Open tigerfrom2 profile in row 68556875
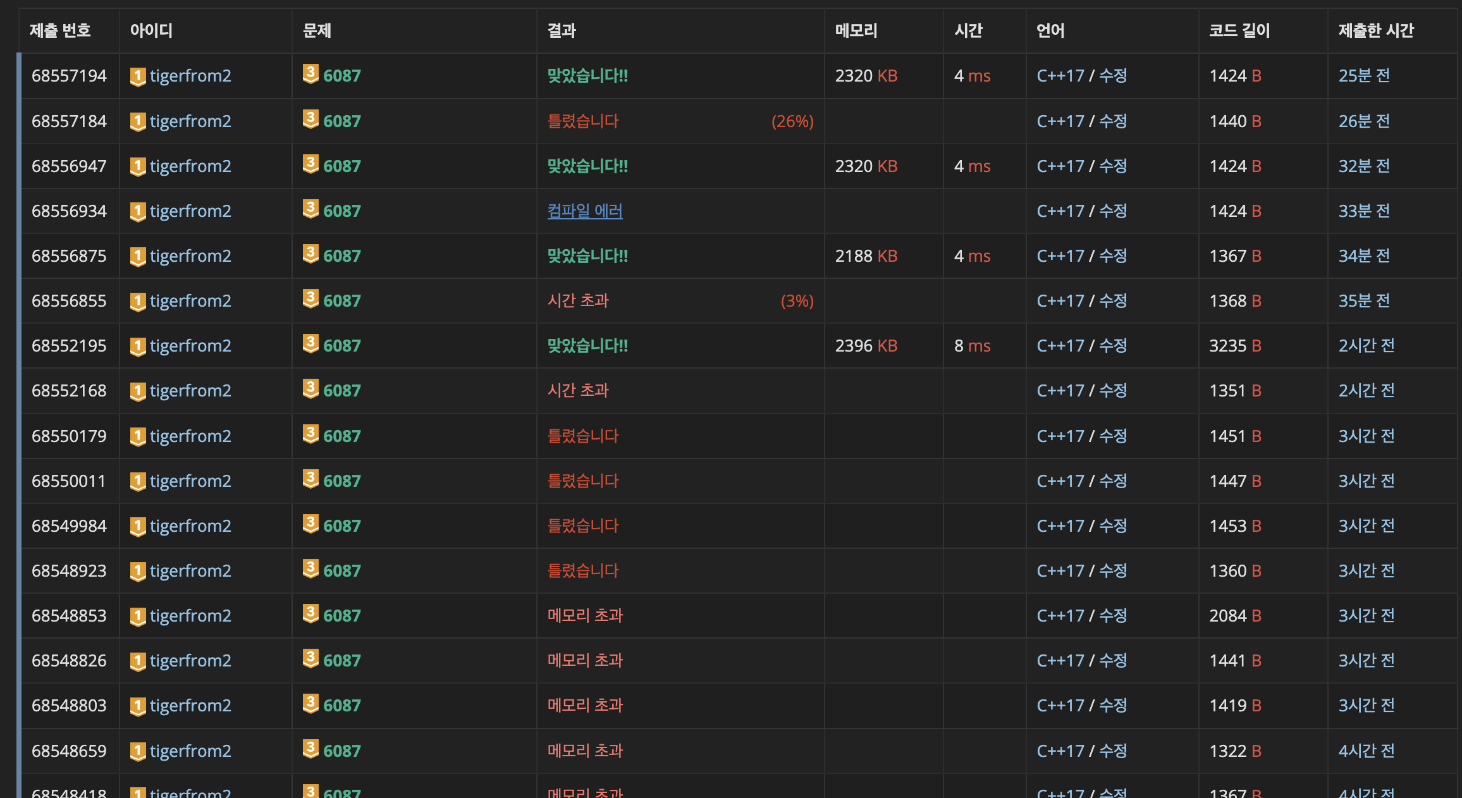The width and height of the screenshot is (1462, 798). 190,256
